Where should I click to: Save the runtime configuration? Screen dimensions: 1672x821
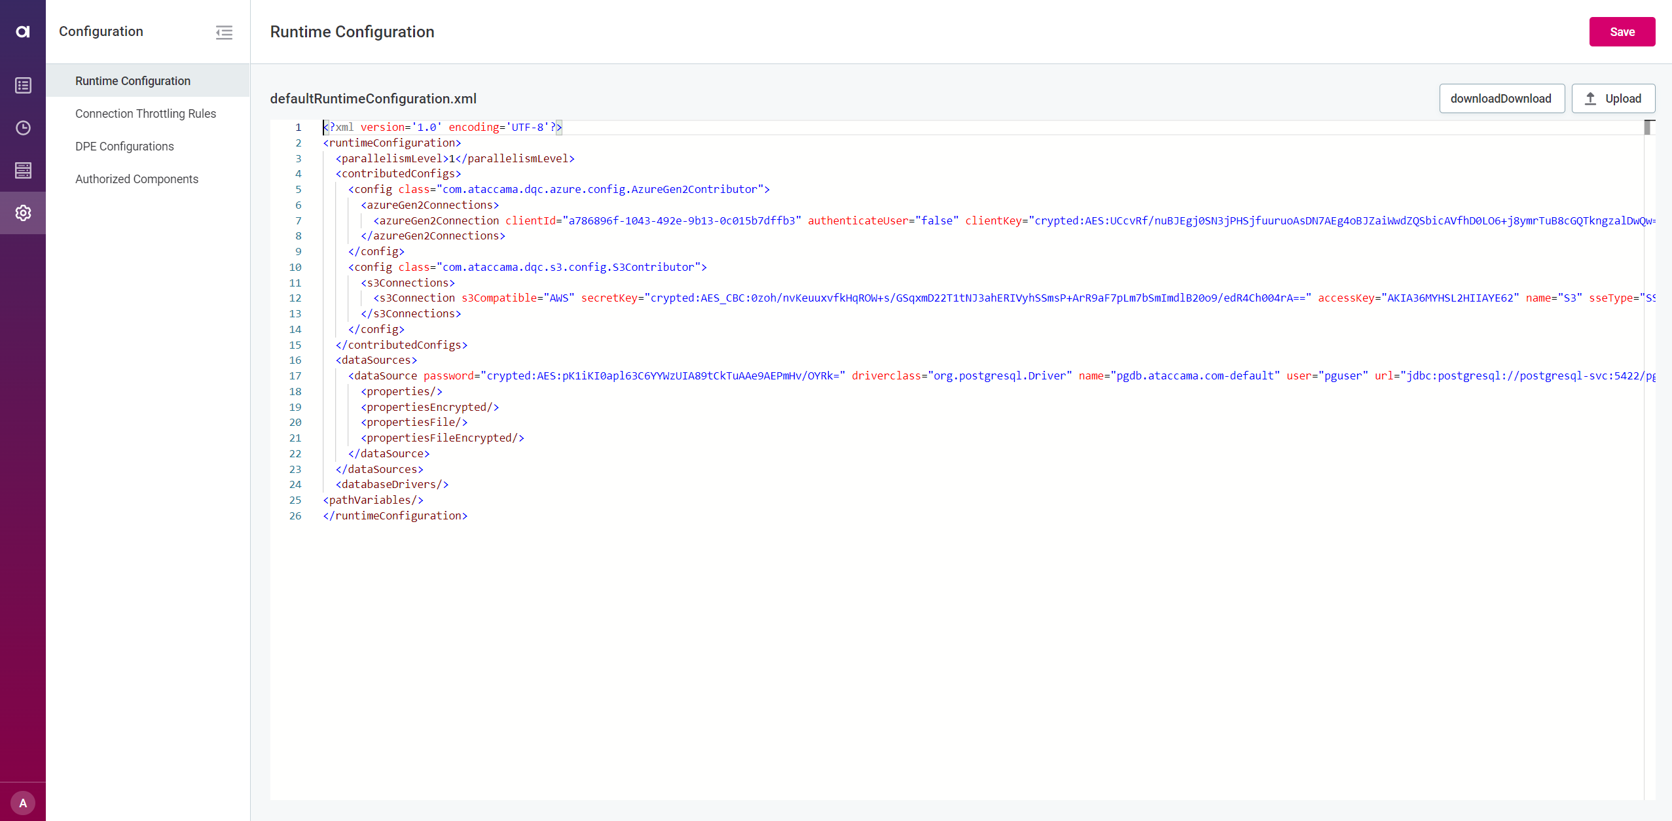[1622, 31]
